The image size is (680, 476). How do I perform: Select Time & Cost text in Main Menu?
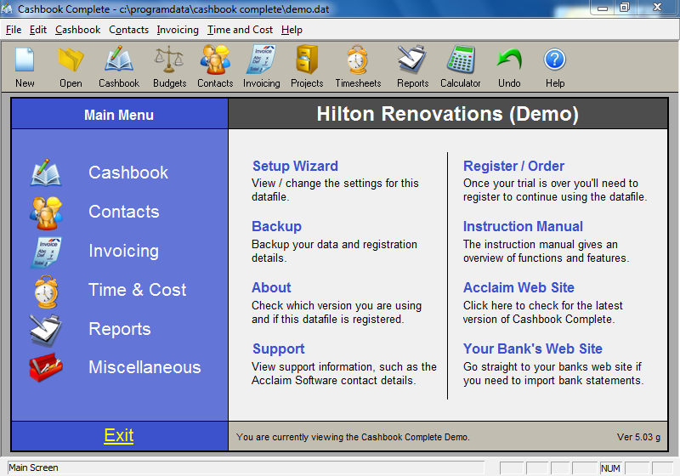tap(138, 290)
